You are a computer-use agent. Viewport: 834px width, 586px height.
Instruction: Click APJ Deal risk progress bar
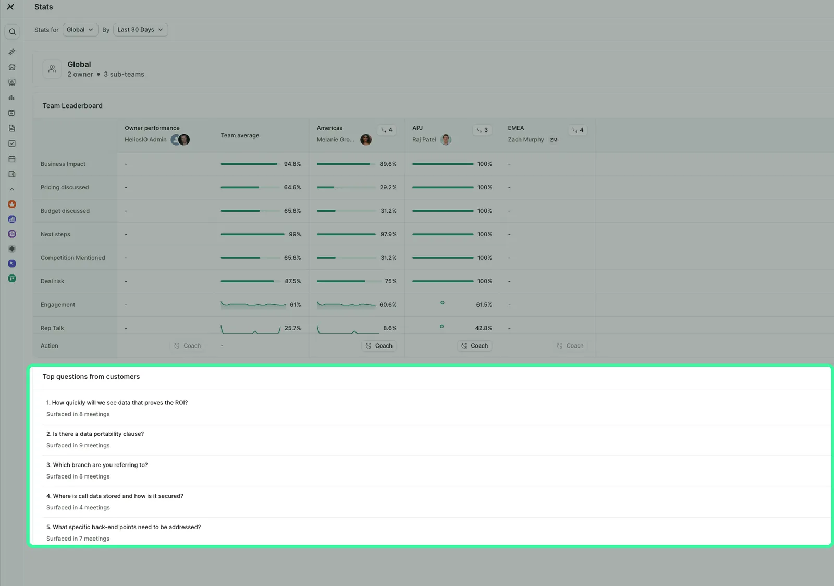point(443,281)
